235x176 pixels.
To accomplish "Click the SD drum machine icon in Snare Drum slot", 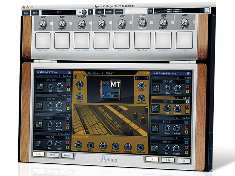I will click(x=40, y=106).
